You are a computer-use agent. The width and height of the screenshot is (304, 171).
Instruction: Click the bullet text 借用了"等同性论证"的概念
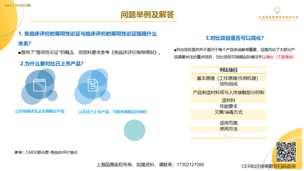[x=90, y=53]
